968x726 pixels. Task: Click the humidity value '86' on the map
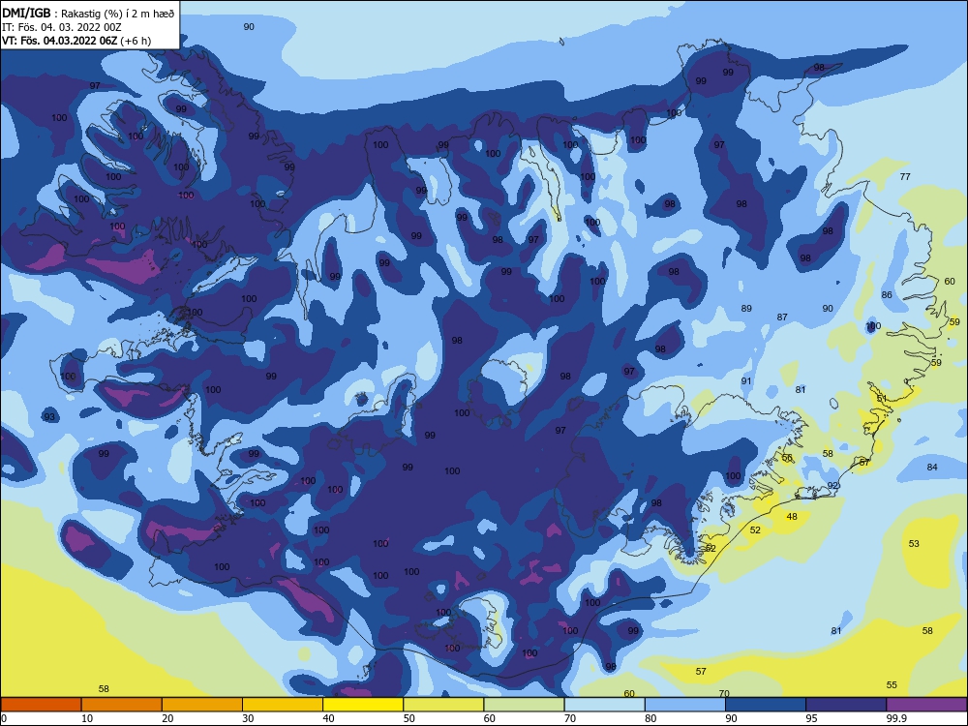[x=887, y=295]
